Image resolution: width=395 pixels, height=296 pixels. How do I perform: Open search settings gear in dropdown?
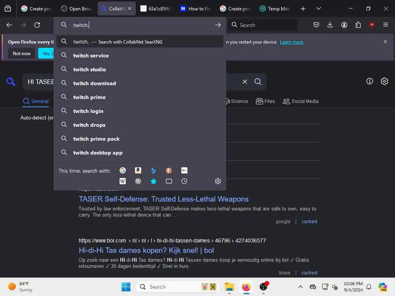(218, 181)
